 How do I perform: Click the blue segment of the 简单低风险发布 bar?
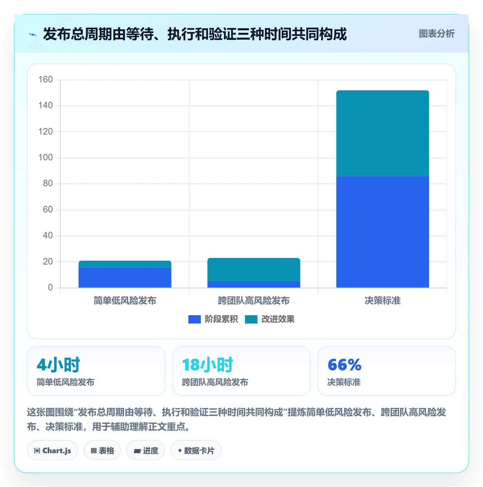[125, 277]
